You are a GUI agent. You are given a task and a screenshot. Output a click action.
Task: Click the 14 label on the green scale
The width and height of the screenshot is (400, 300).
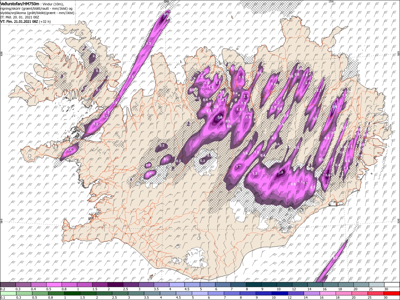pyautogui.click(x=305, y=297)
